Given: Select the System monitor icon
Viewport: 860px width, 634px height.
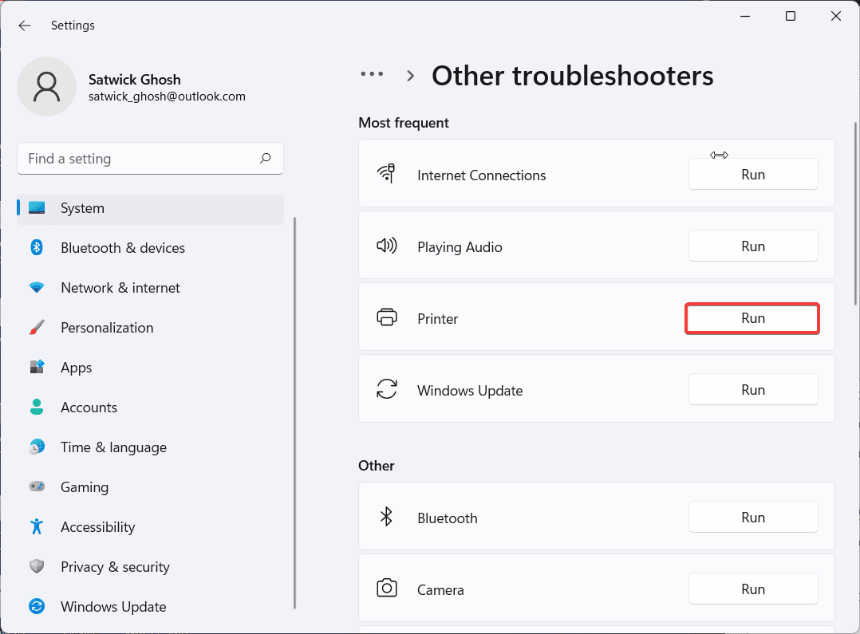Looking at the screenshot, I should tap(37, 208).
